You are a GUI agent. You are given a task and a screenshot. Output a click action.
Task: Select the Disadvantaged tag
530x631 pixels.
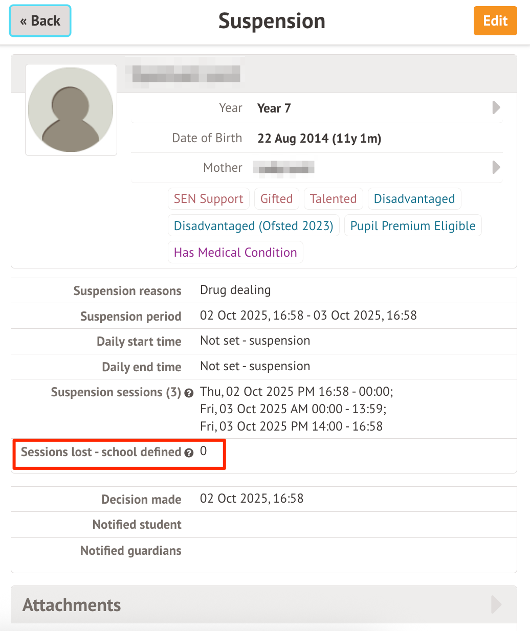(414, 199)
